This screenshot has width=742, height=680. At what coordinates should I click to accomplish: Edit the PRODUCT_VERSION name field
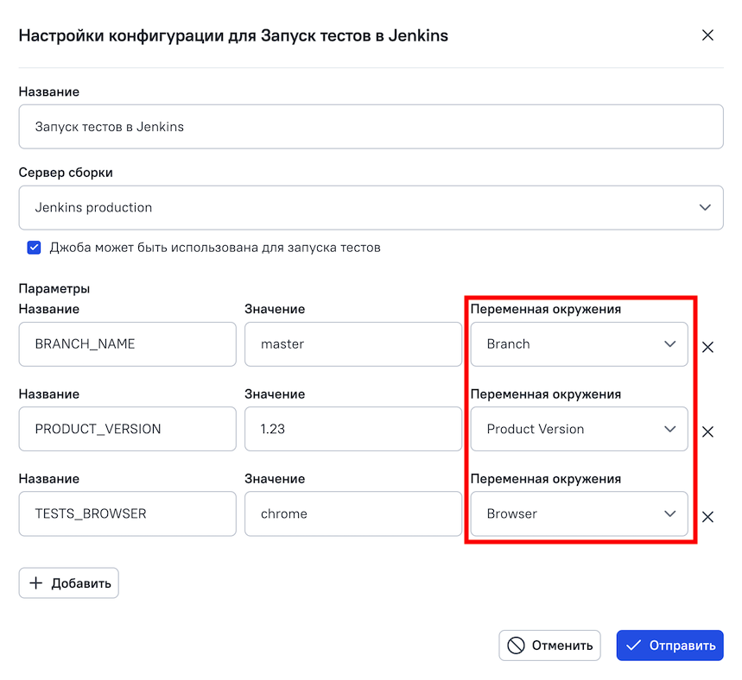[x=127, y=429]
